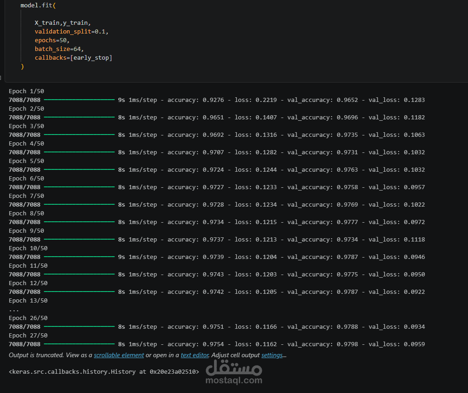Click accuracy: 0.9276 in epoch 1 row
Screen dimensions: 468x393
pos(196,100)
